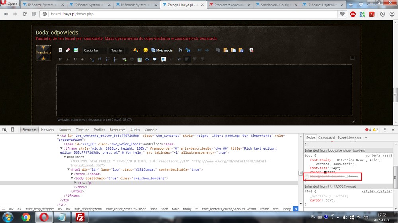This screenshot has width=398, height=223.
Task: Click the Adblock Plus extension icon
Action: tap(353, 14)
